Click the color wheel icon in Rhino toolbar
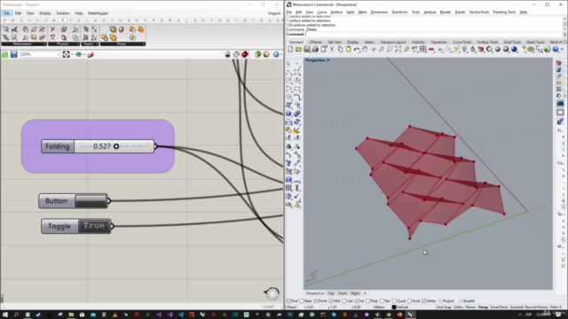The height and width of the screenshot is (319, 568). click(x=489, y=50)
